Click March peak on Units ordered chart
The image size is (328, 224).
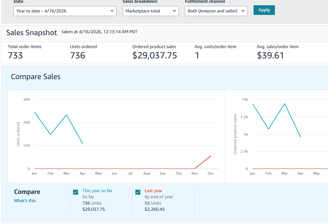pyautogui.click(x=66, y=115)
